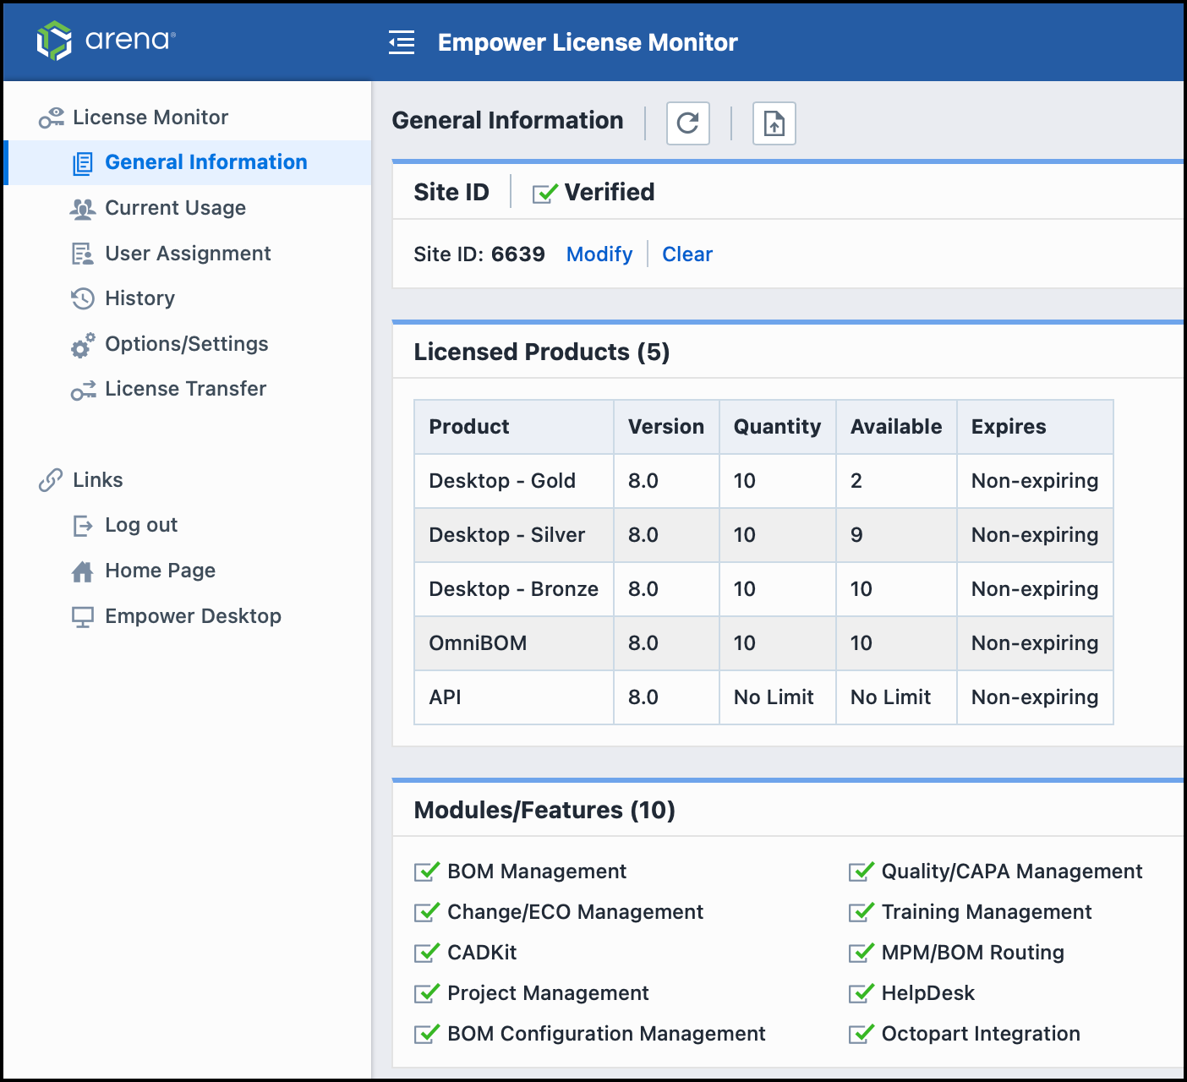Click the BOM Configuration Management checkbox
1187x1082 pixels.
click(x=427, y=1034)
